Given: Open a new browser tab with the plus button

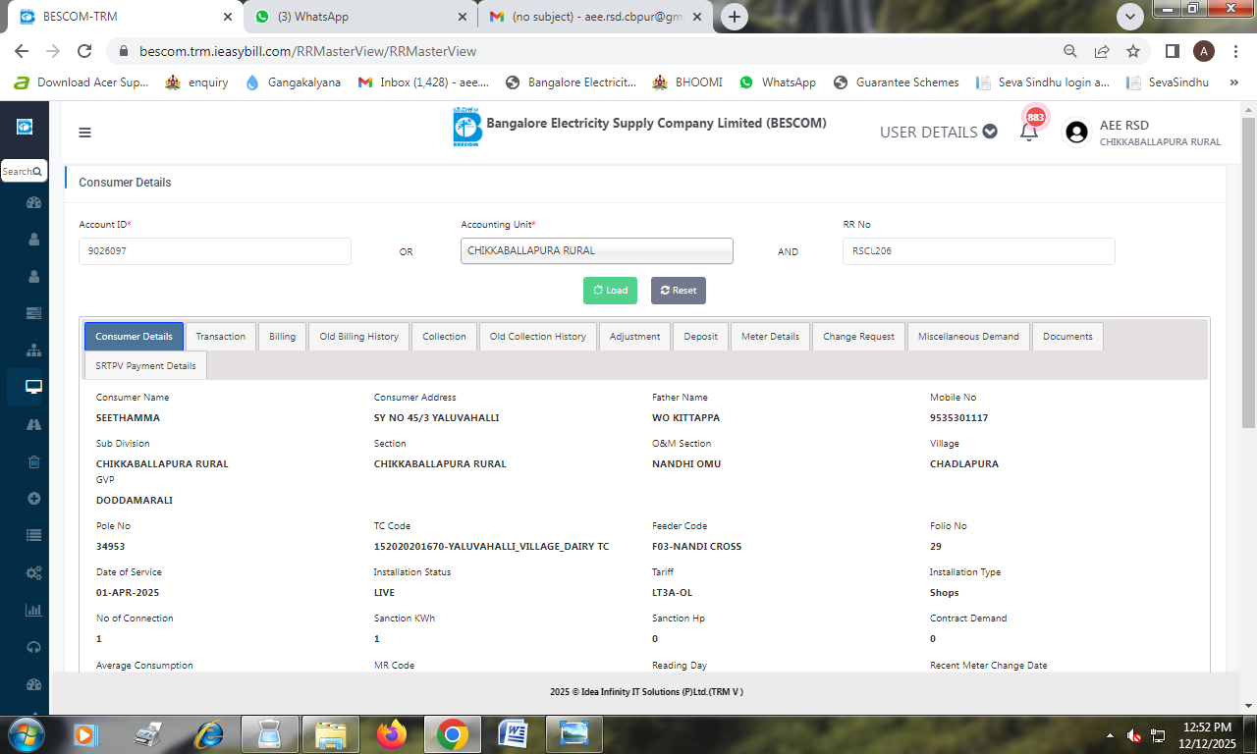Looking at the screenshot, I should (x=734, y=17).
